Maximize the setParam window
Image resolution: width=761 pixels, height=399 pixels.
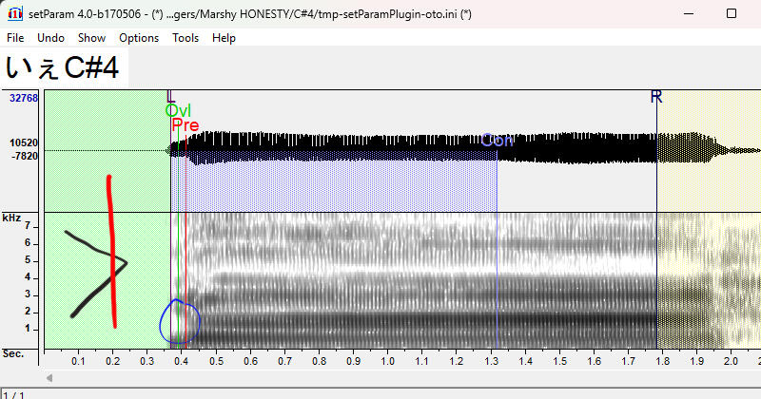pyautogui.click(x=731, y=14)
